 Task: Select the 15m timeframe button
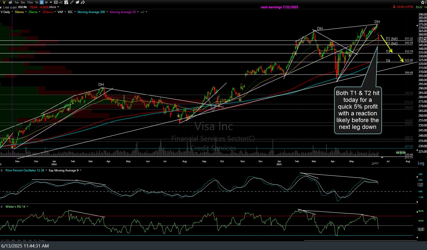[30, 2]
